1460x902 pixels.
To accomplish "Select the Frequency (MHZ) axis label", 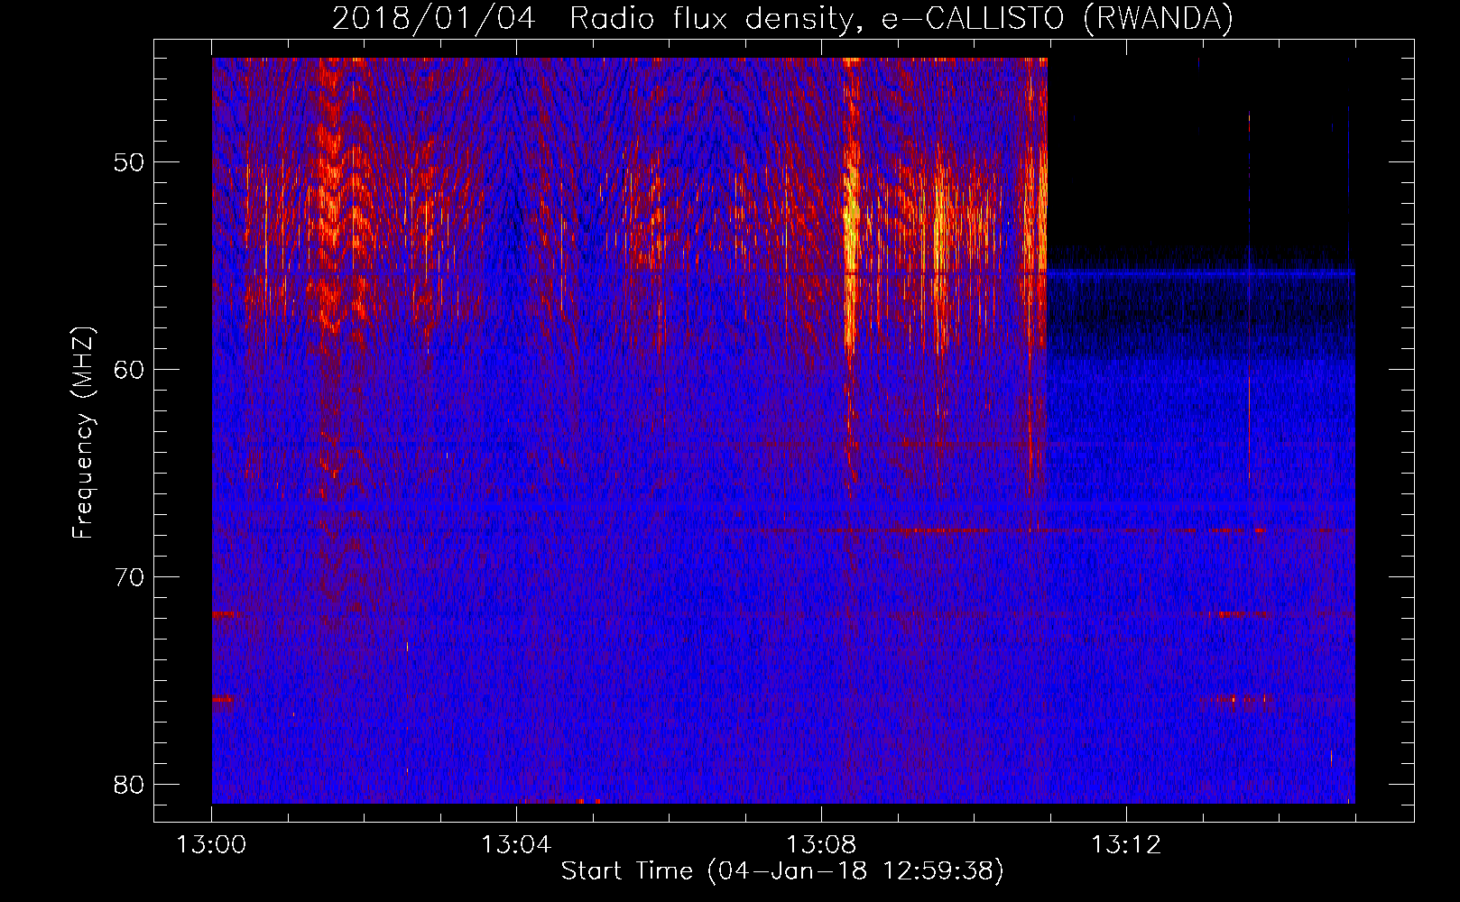I will pos(83,433).
